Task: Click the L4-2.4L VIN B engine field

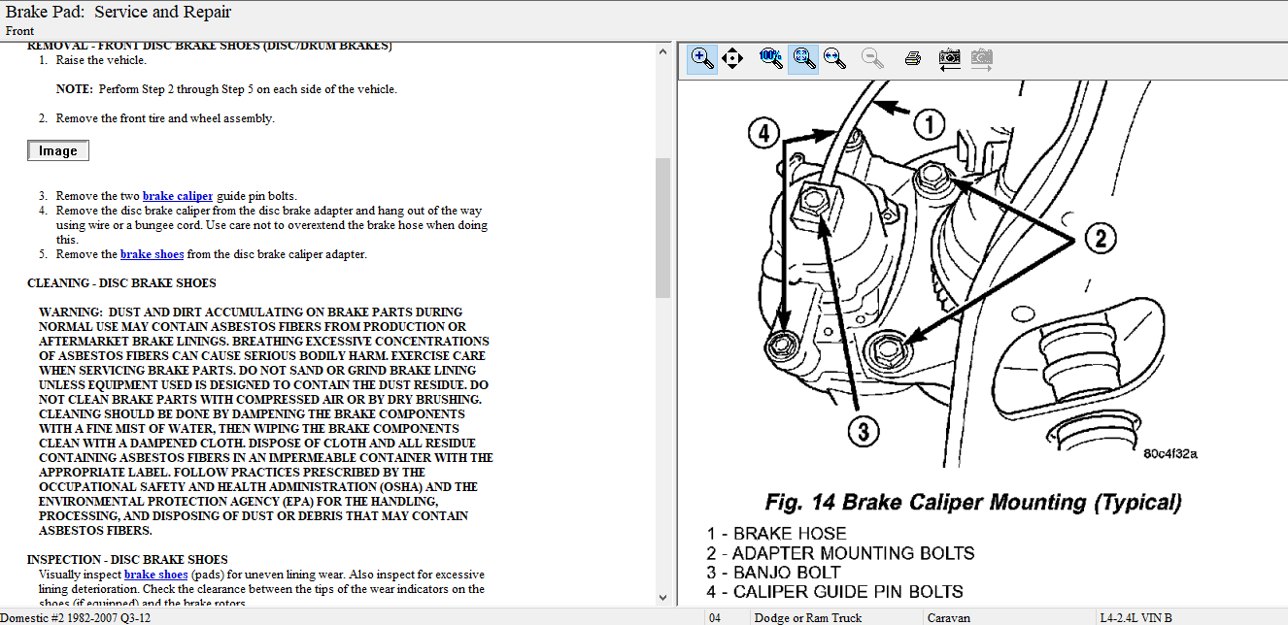Action: 1135,617
